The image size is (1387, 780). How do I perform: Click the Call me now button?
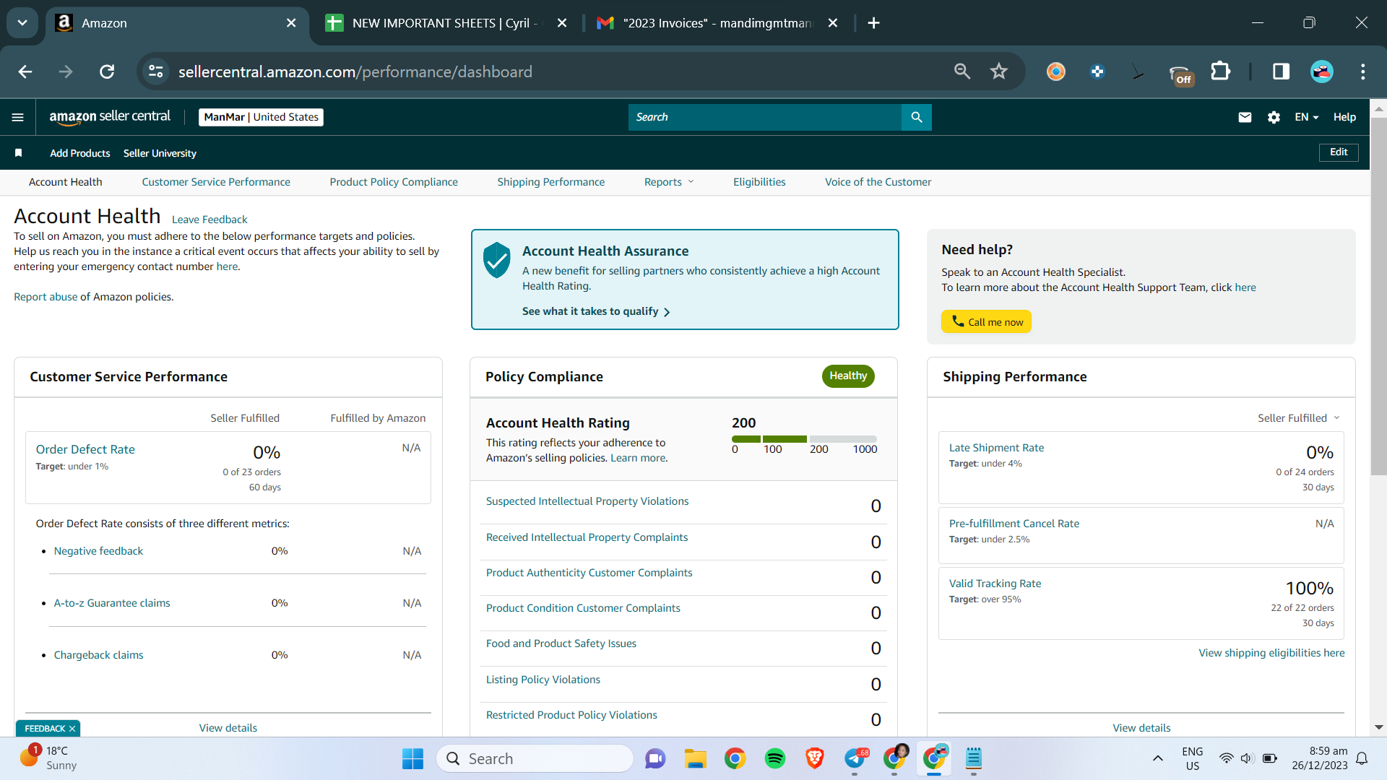[986, 321]
